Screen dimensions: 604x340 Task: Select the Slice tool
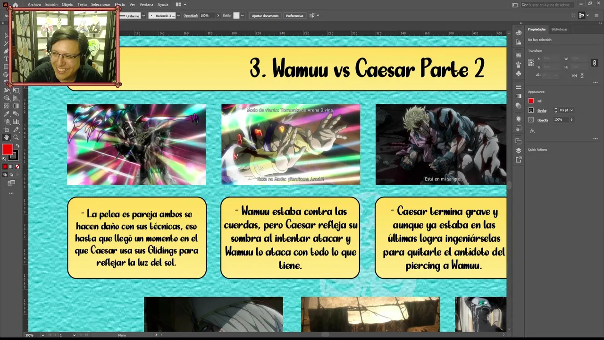(16, 129)
